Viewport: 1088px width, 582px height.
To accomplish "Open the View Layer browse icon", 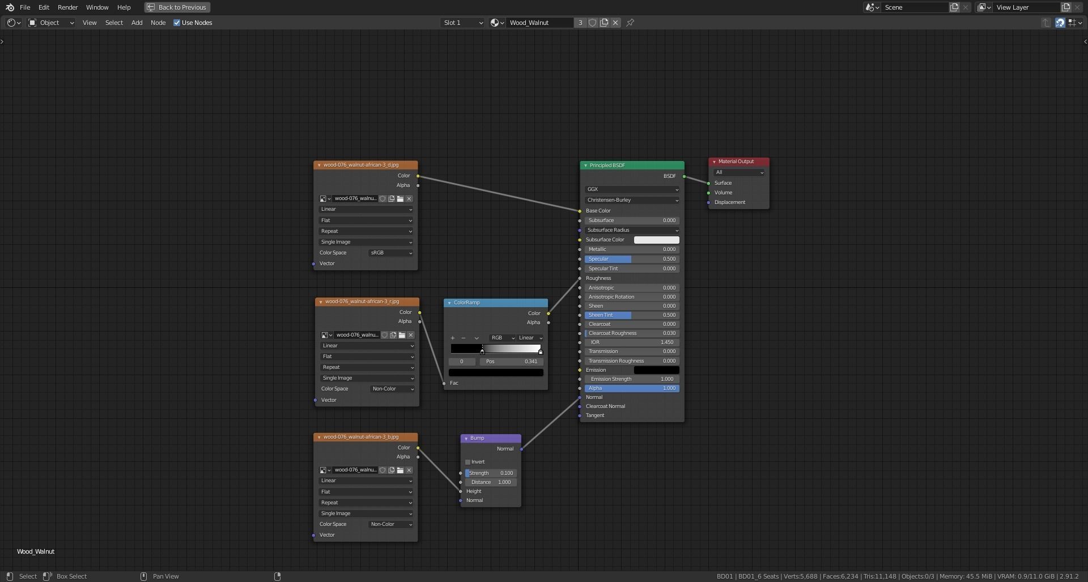I will tap(984, 7).
